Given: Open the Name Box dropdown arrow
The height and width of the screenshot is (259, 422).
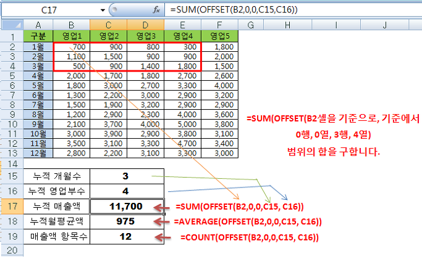Looking at the screenshot, I should coord(103,10).
